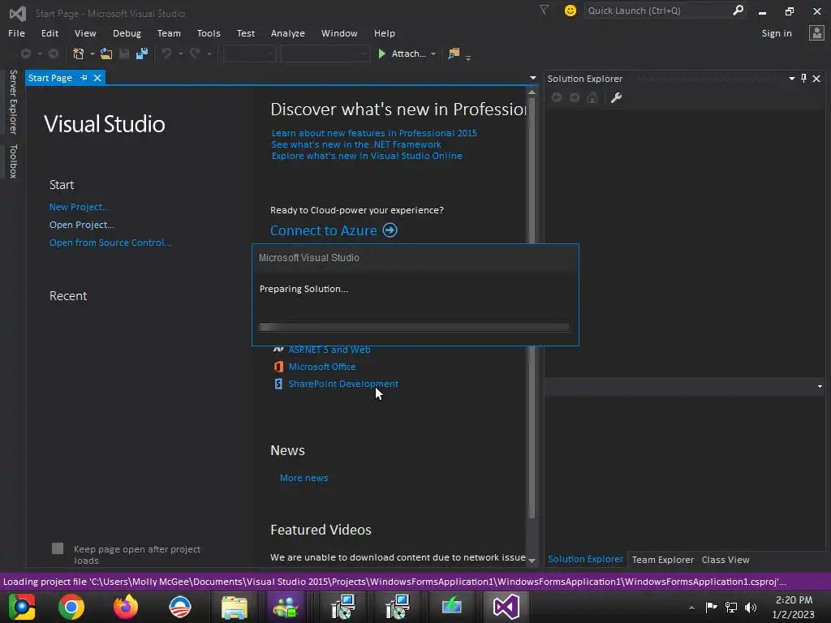Click the Visual Studio taskbar icon
Screen dimensions: 831x623
click(506, 607)
